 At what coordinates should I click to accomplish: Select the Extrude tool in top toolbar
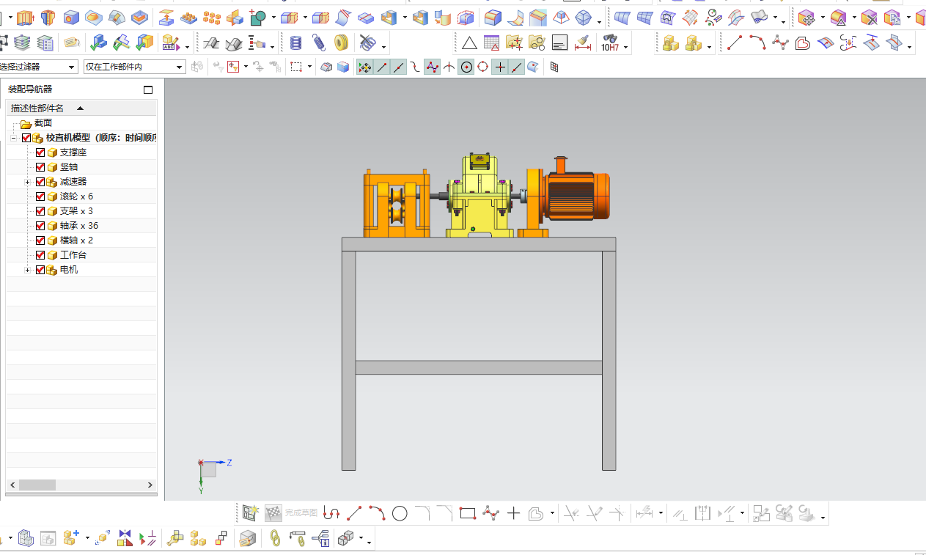click(x=26, y=16)
